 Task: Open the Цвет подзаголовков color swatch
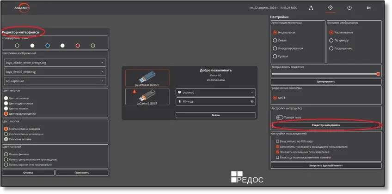(6, 103)
